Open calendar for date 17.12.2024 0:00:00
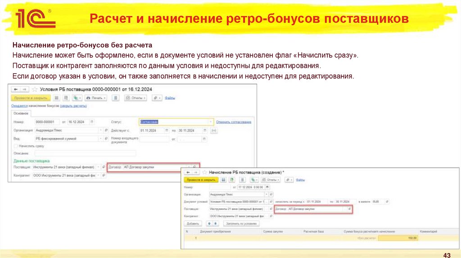Image resolution: width=461 pixels, height=258 pixels. point(267,187)
